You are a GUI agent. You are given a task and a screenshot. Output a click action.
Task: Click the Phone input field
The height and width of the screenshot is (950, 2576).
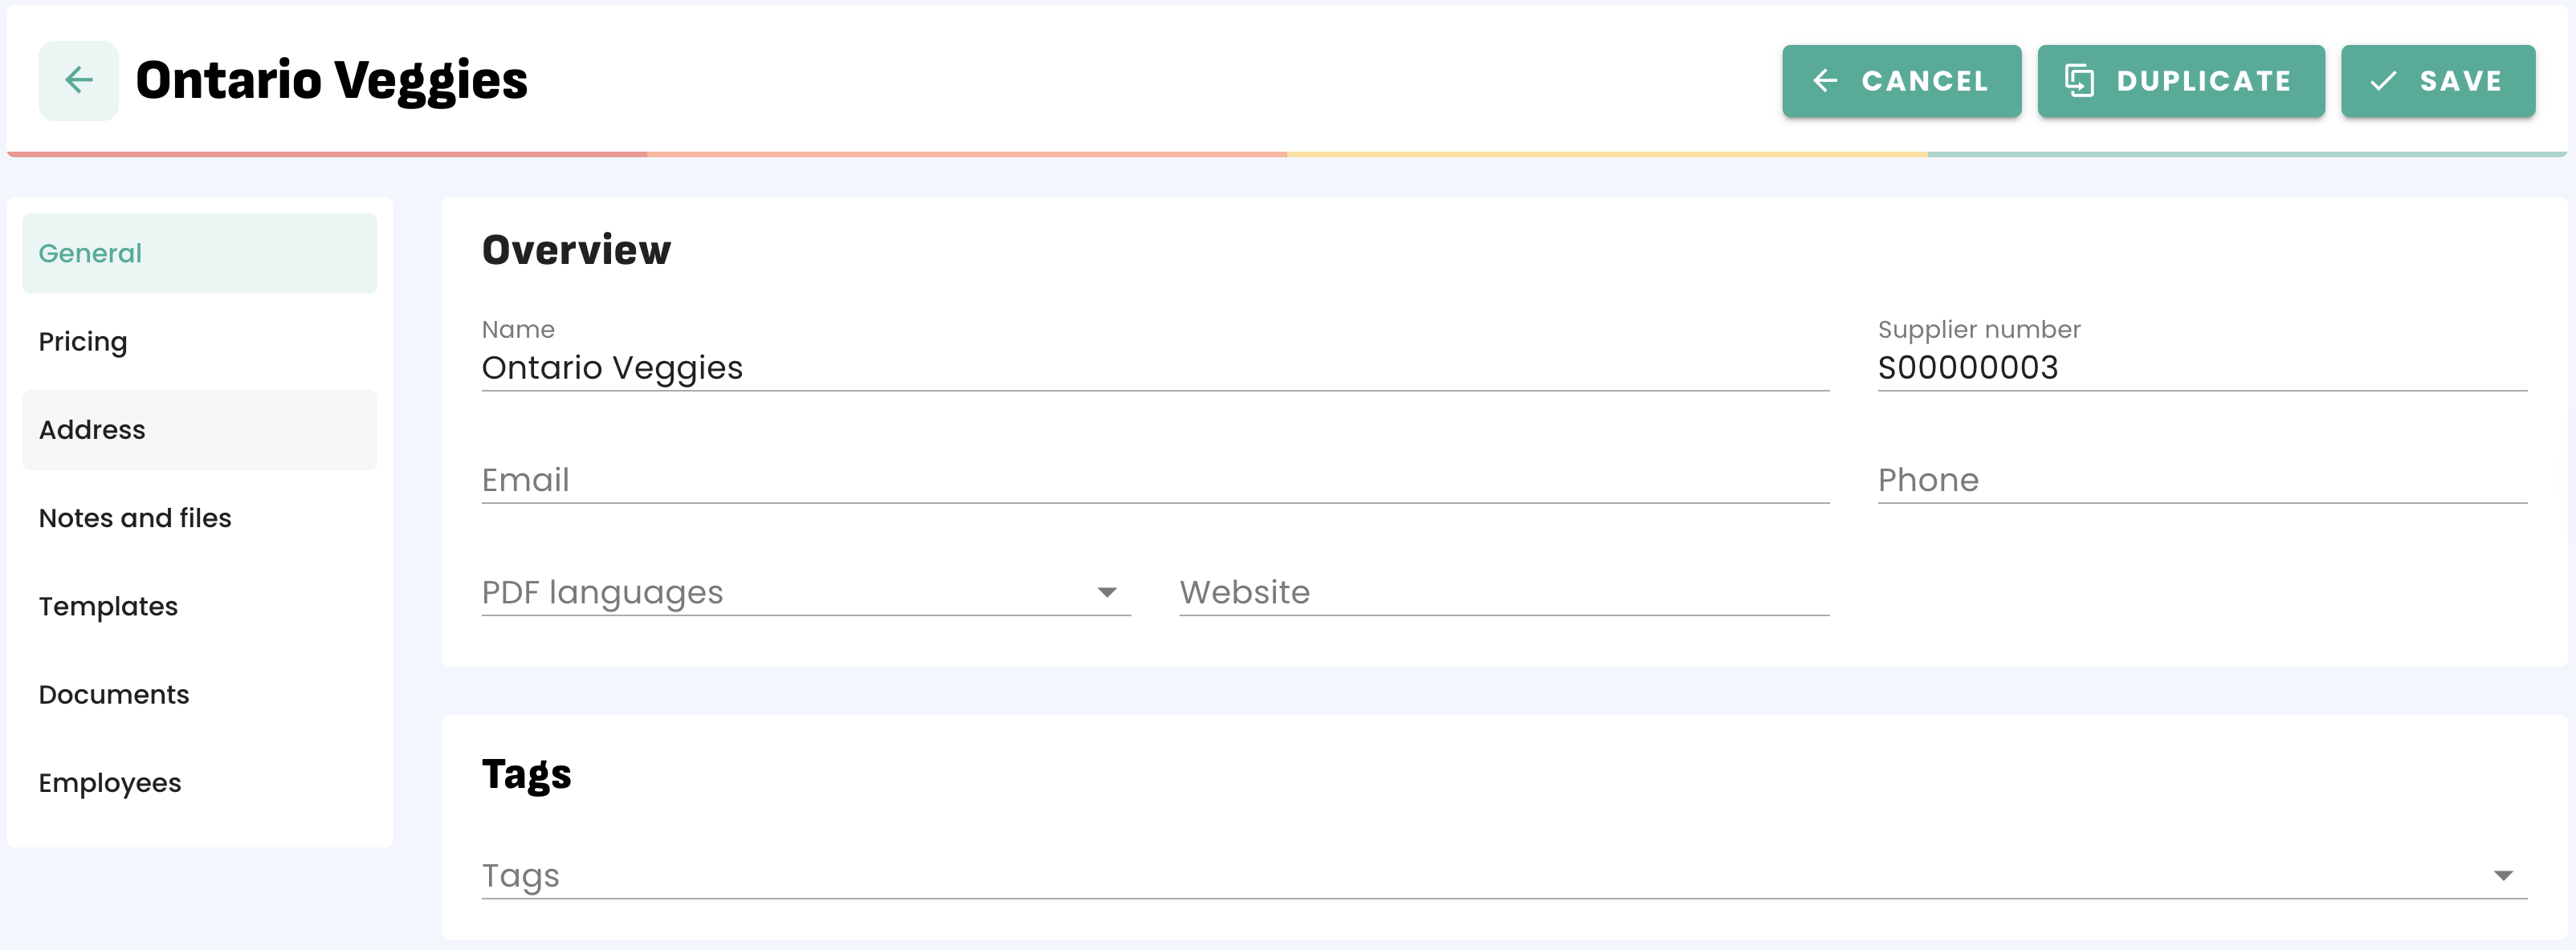(x=2201, y=481)
